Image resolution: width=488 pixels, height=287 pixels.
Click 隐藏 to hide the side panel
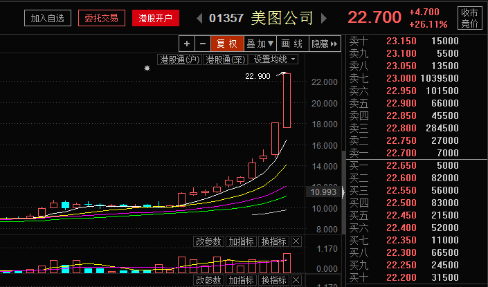(325, 44)
